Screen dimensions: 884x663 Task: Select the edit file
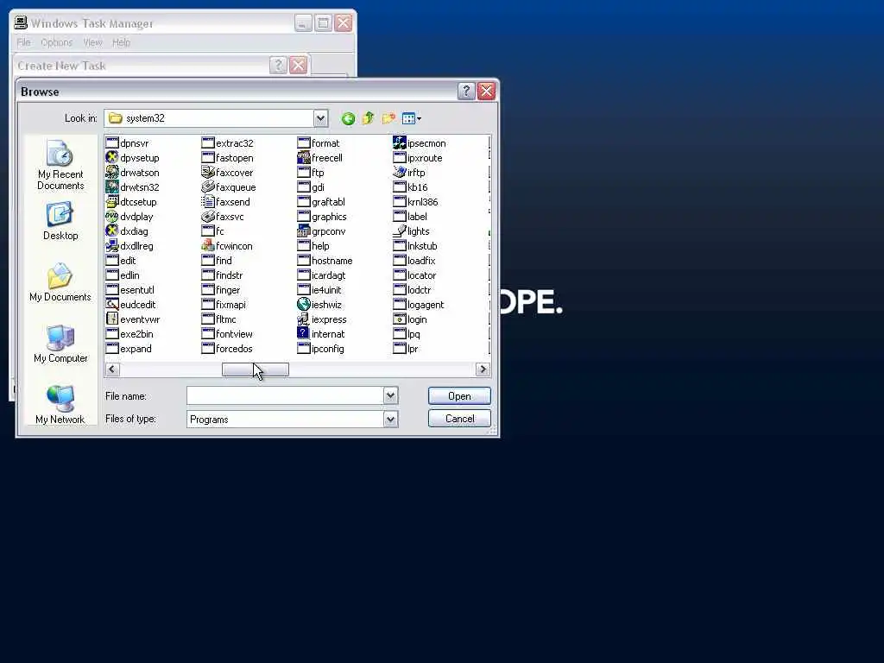coord(121,261)
